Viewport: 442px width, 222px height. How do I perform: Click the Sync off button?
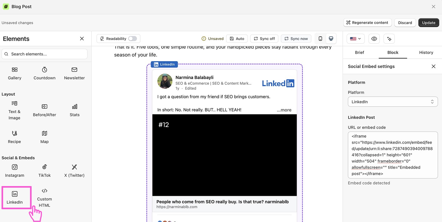pos(264,39)
